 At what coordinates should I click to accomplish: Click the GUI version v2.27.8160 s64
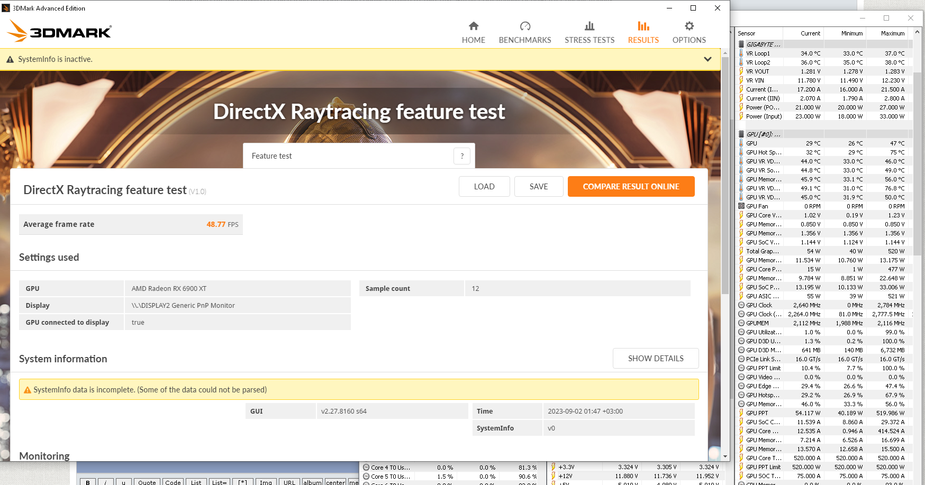(x=344, y=411)
